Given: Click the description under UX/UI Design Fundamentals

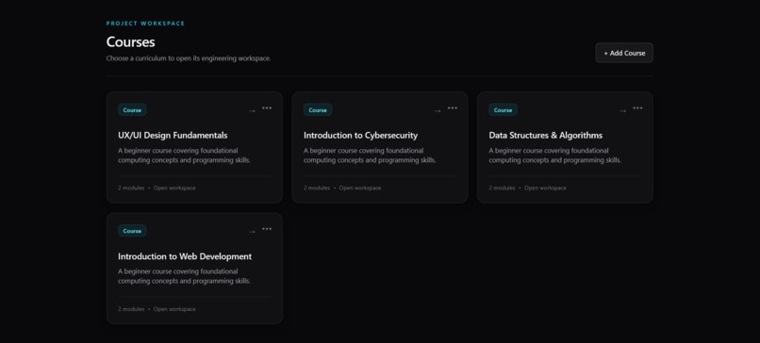Looking at the screenshot, I should click(184, 155).
